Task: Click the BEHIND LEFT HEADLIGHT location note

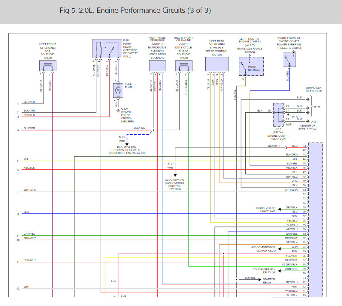Action: [314, 89]
